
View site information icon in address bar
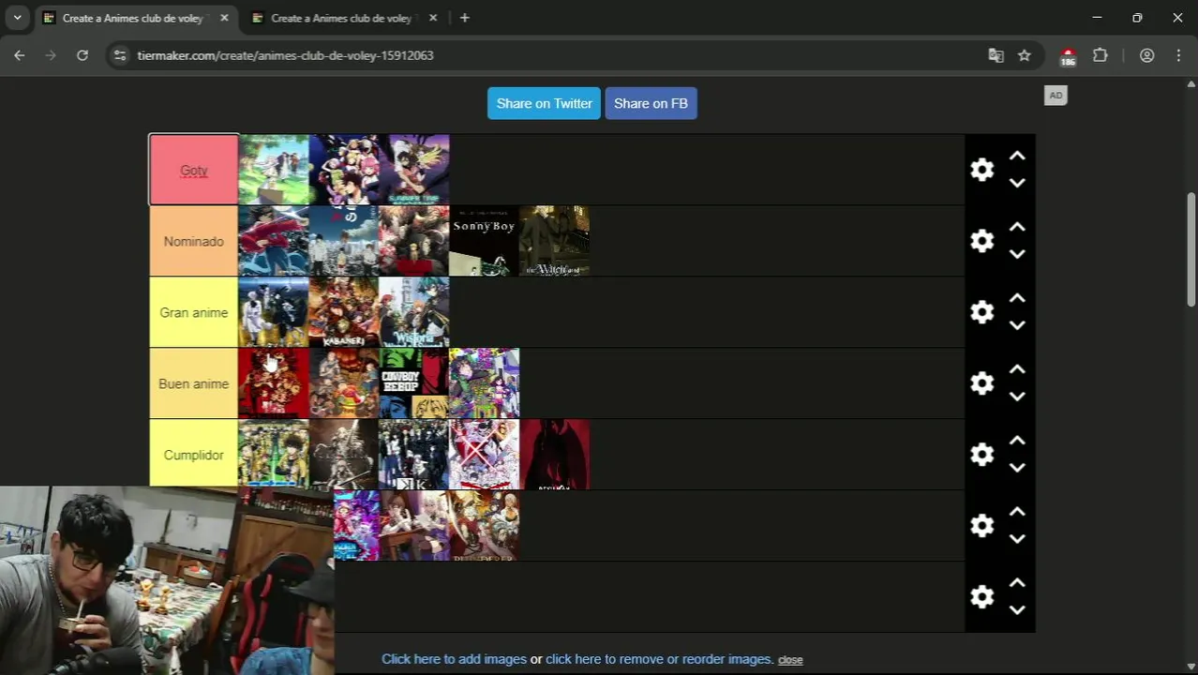(119, 55)
